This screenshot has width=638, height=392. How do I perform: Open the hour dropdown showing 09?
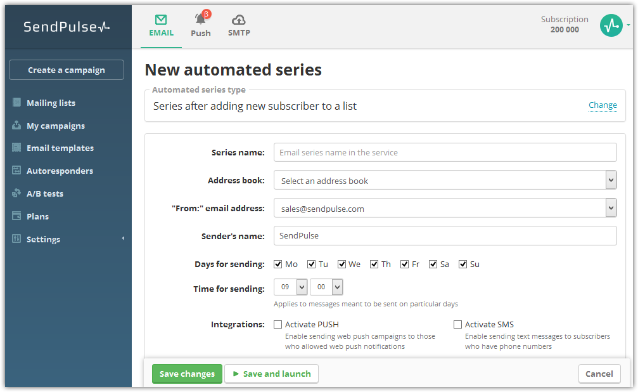(291, 287)
